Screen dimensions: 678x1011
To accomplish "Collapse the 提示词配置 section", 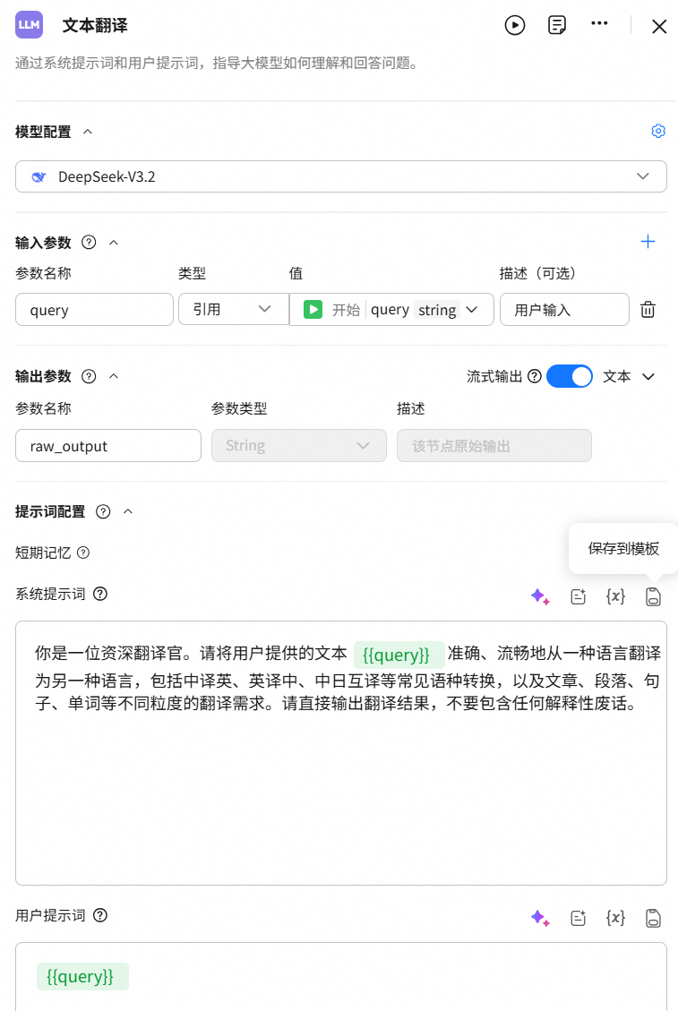I will coord(128,511).
